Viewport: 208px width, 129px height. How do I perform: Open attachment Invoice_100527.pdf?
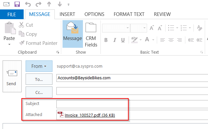[90, 115]
